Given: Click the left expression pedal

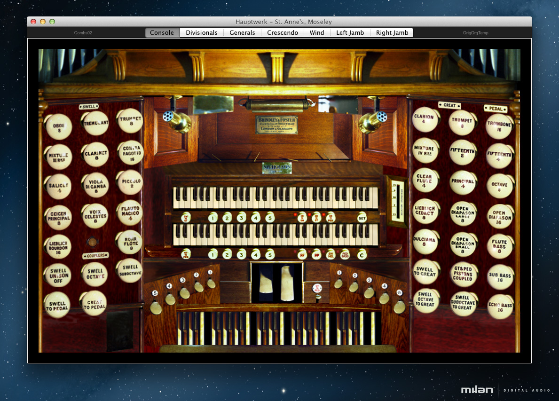Looking at the screenshot, I should [x=266, y=284].
